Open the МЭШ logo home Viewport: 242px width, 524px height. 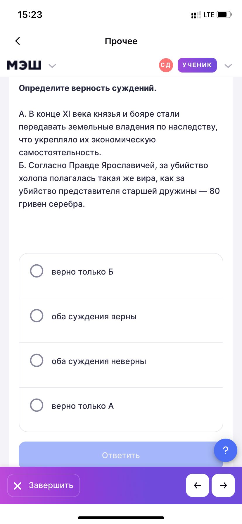click(x=24, y=65)
